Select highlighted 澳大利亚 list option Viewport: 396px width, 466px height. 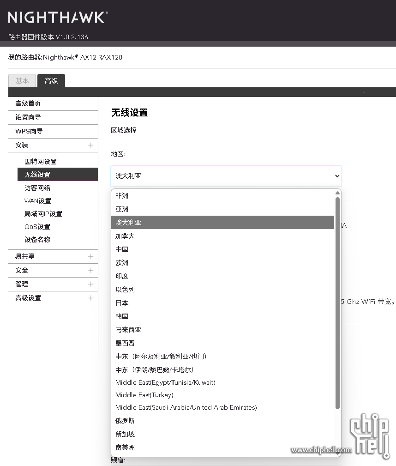click(222, 223)
